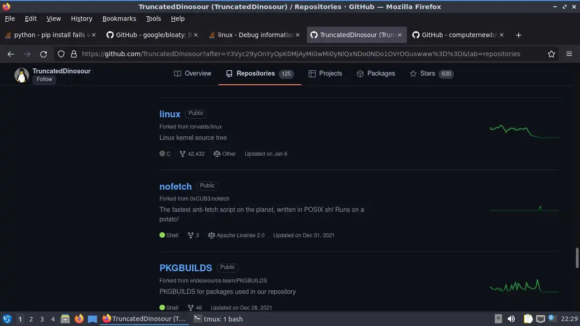The width and height of the screenshot is (580, 326).
Task: Close the 'GitHub - computernewb' tab
Action: [x=502, y=35]
